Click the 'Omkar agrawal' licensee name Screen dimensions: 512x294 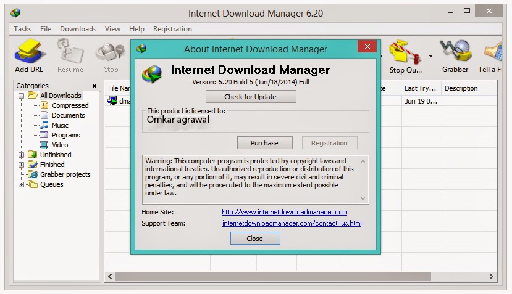[178, 120]
